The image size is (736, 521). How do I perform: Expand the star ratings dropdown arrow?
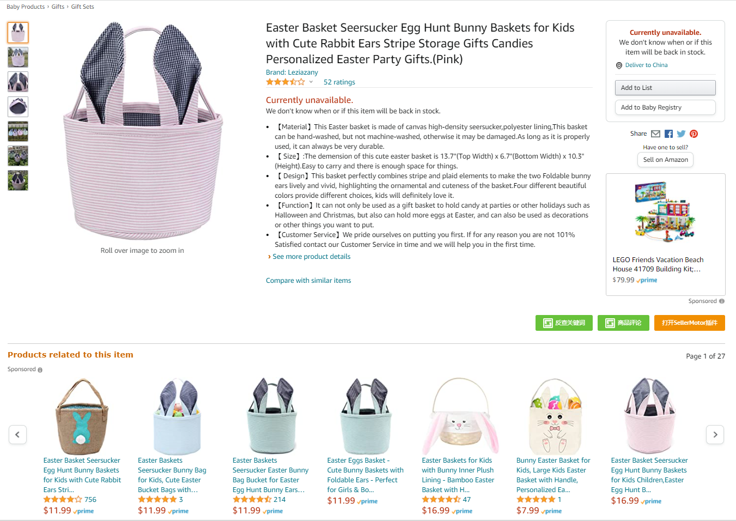[311, 82]
